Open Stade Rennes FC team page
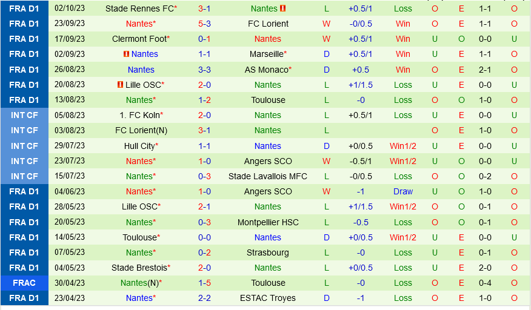 coord(139,8)
